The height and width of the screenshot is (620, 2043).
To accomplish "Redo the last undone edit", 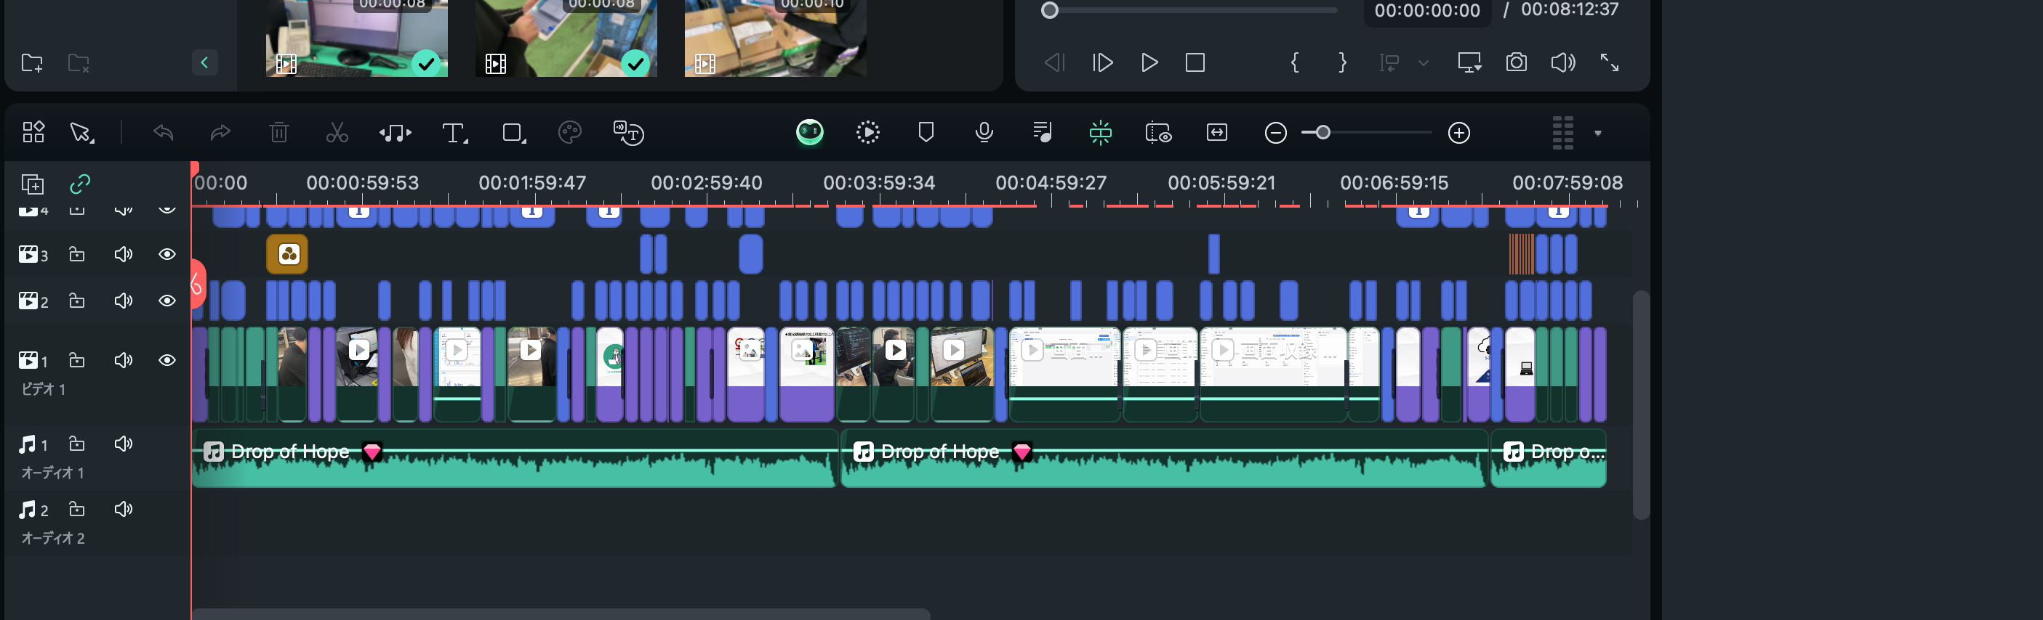I will 220,132.
